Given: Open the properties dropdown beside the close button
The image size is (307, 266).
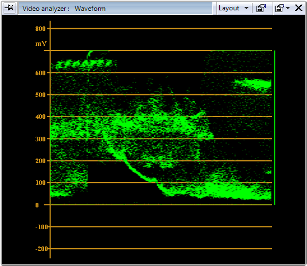Looking at the screenshot, I should click(x=282, y=8).
